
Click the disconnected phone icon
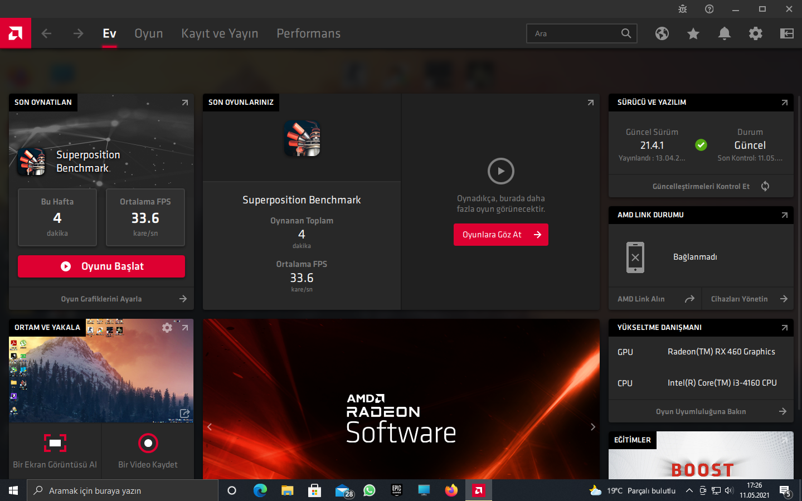click(x=635, y=257)
